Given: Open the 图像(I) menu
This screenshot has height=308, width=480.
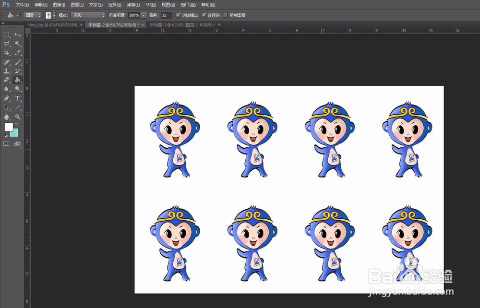Looking at the screenshot, I should click(59, 5).
